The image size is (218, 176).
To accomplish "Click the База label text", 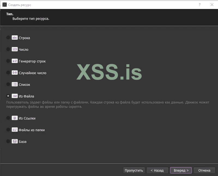I will point(23,142).
